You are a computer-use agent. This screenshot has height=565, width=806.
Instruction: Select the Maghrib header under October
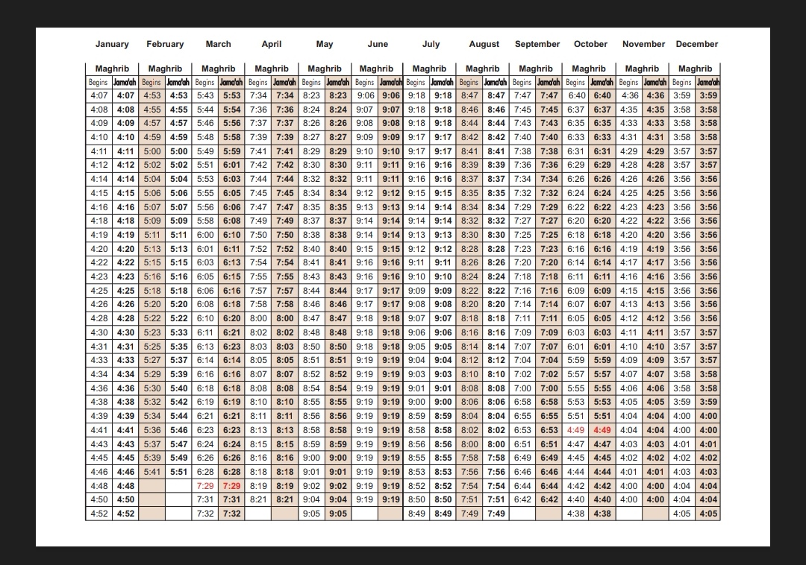point(589,69)
